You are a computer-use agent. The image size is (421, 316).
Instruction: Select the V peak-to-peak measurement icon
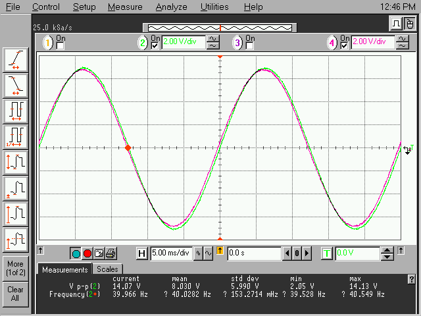point(16,214)
